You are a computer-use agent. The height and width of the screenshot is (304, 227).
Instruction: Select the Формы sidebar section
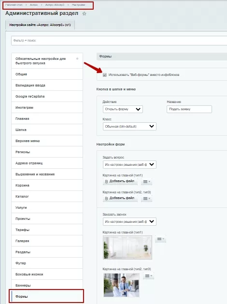click(46, 296)
